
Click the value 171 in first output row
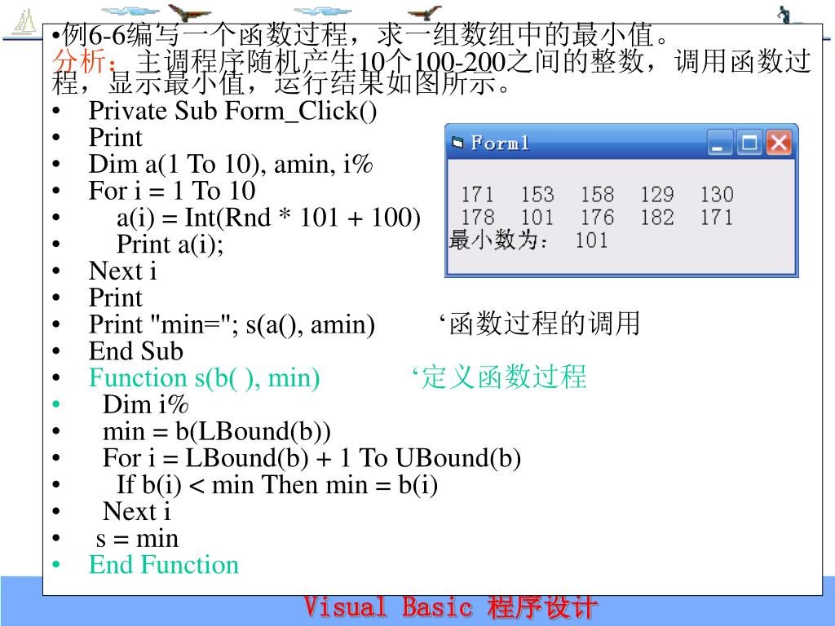(478, 194)
